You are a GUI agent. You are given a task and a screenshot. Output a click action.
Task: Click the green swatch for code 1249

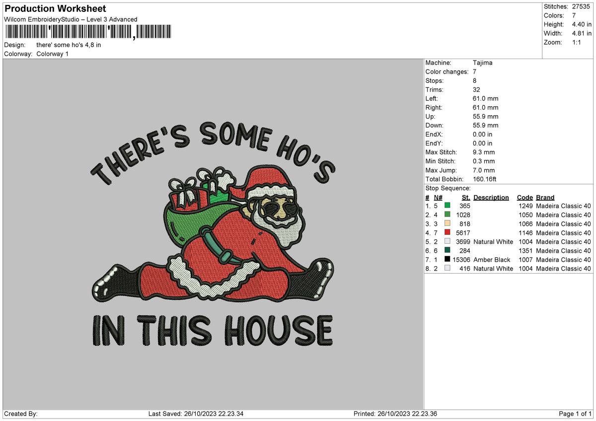(447, 206)
